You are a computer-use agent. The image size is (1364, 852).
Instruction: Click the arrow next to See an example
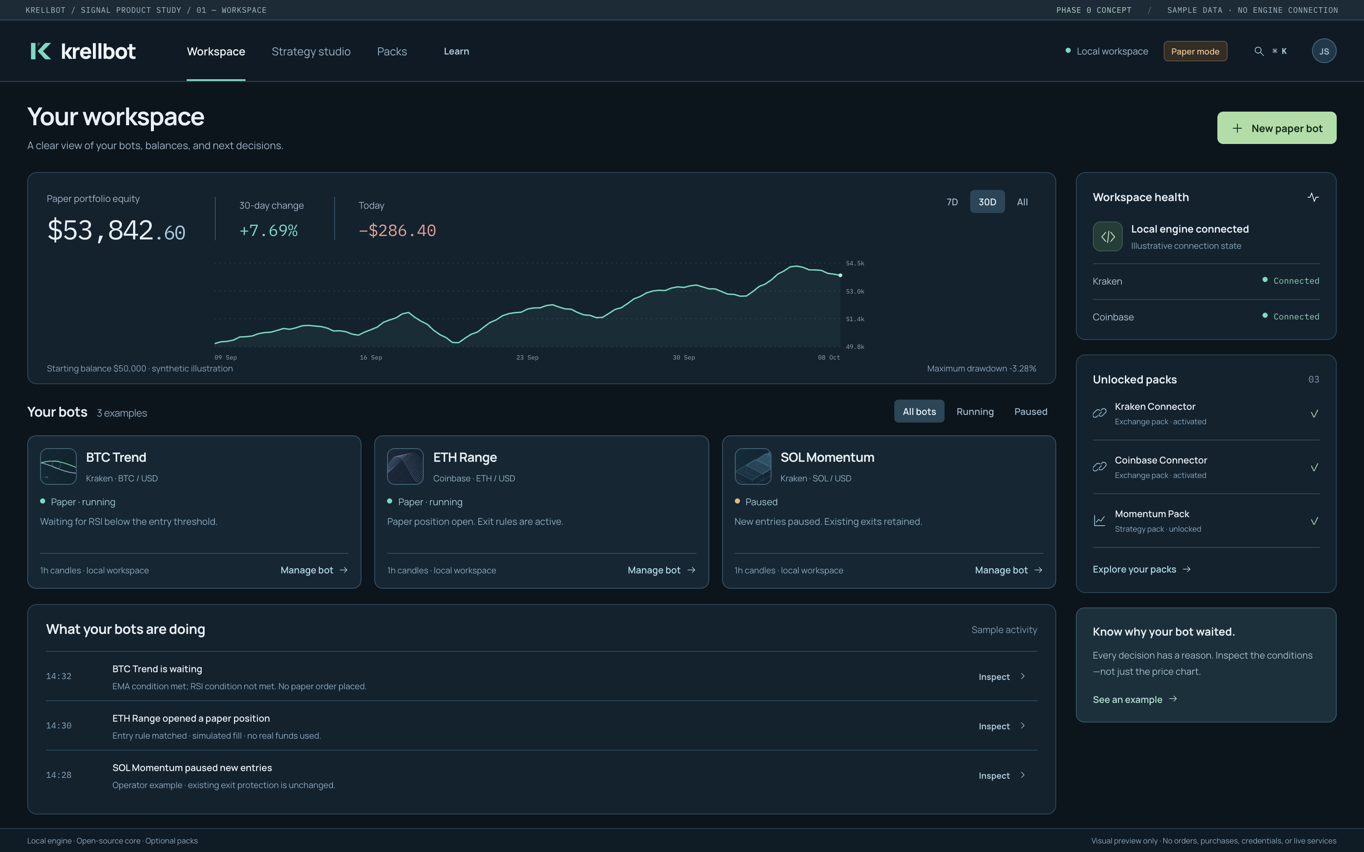pyautogui.click(x=1173, y=699)
